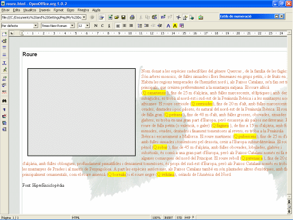Click the Open file folder icon
293x220 pixels.
(x=117, y=17)
